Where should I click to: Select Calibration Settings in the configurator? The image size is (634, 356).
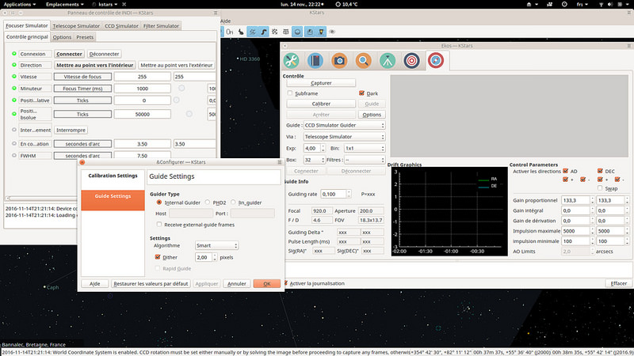coord(113,176)
